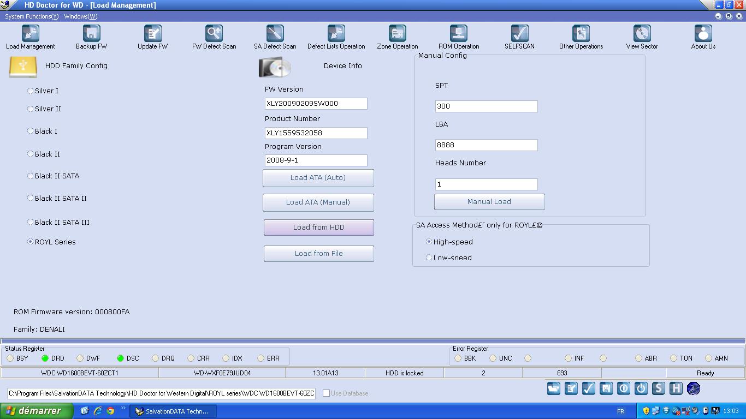Click the SPT input field
The image size is (746, 419).
coord(487,106)
